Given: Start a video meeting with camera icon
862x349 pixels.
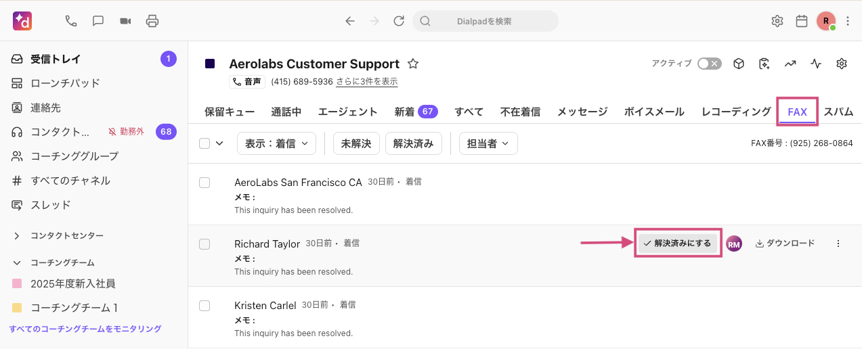Looking at the screenshot, I should [125, 21].
